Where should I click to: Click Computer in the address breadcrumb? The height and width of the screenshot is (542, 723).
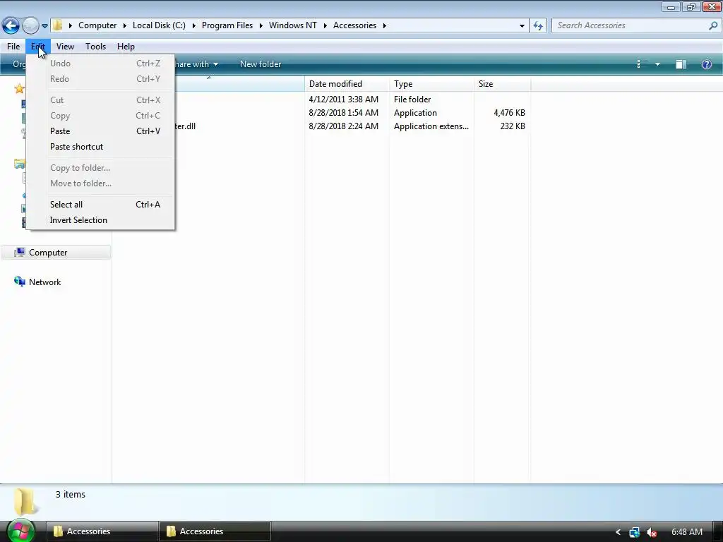97,25
